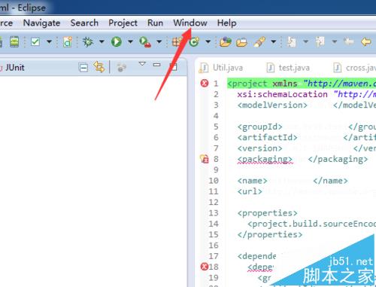Click the </packaging> closing tag
Viewport: 376px width, 287px height.
338,160
